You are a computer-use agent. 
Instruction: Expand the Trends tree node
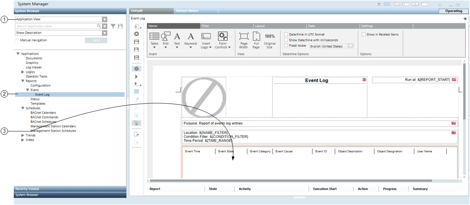coord(23,136)
